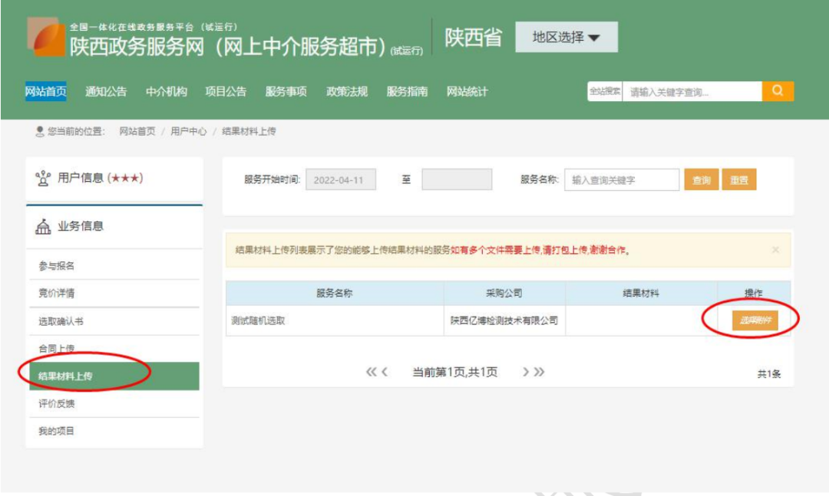The width and height of the screenshot is (829, 496).
Task: Click the 用户信息 person icon
Action: (x=43, y=179)
